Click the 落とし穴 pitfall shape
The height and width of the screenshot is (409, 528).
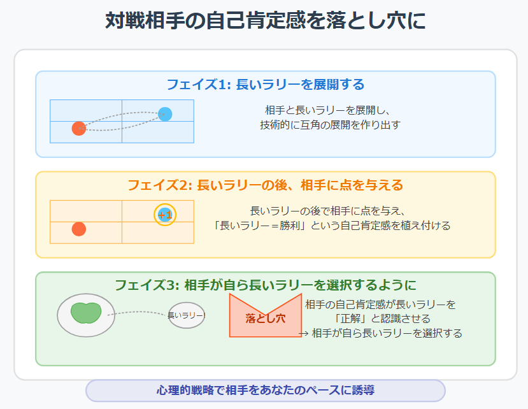pos(266,316)
